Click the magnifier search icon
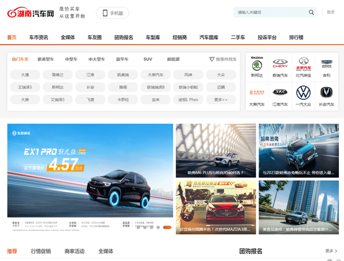This screenshot has height=261, width=344. 311,12
